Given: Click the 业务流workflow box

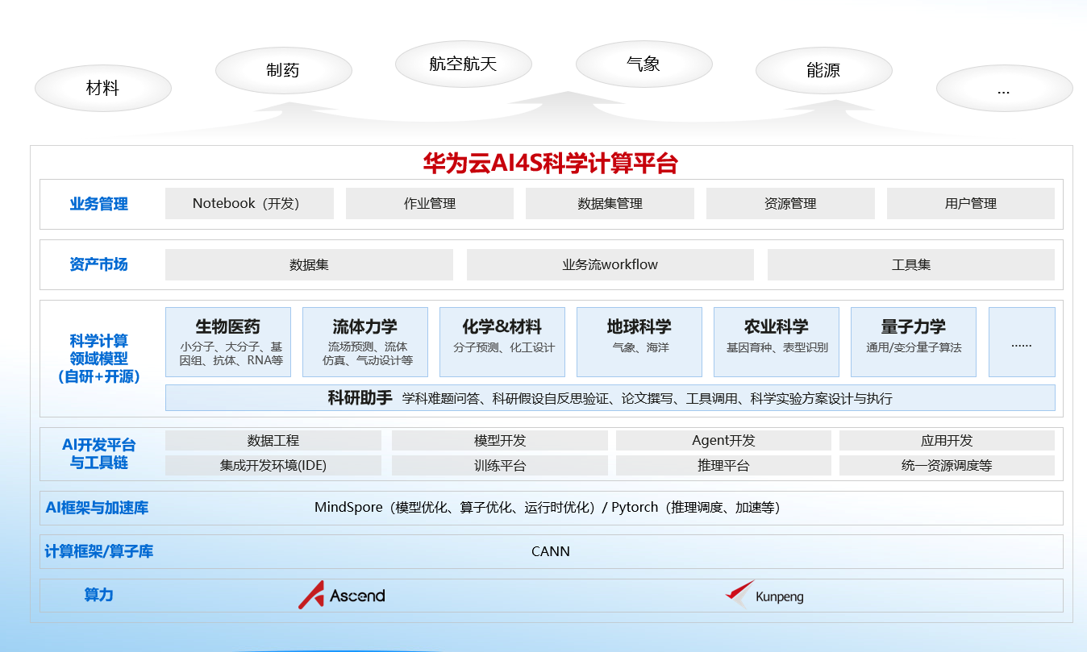Looking at the screenshot, I should [x=610, y=264].
